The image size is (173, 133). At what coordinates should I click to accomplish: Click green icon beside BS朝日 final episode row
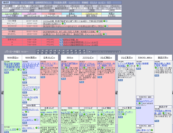pos(97,31)
